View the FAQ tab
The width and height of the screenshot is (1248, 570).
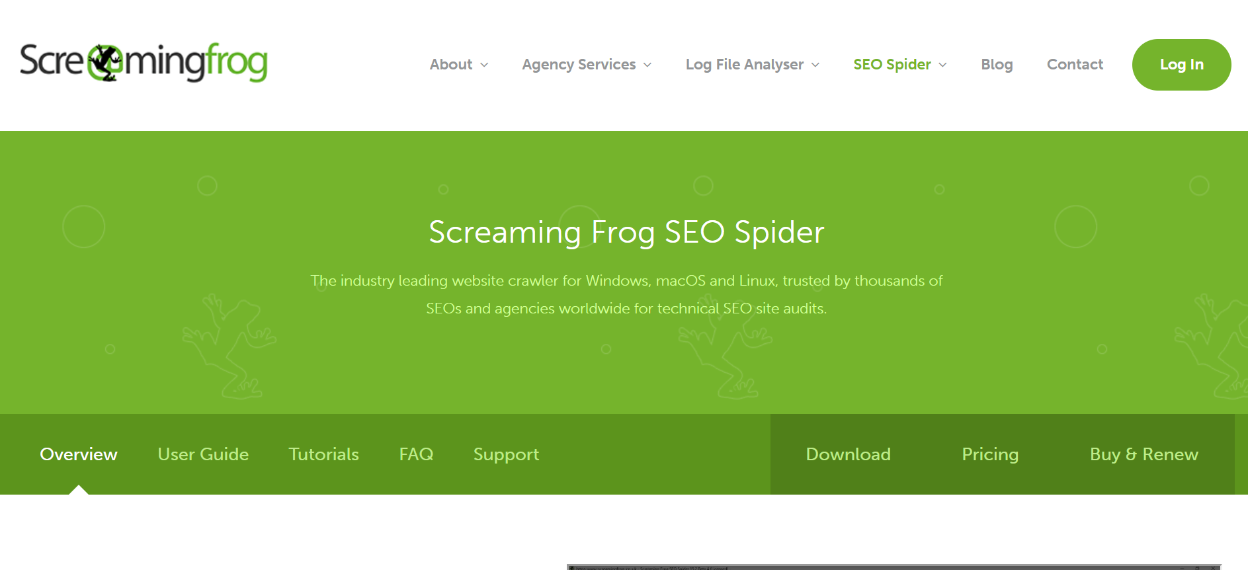[x=416, y=454]
